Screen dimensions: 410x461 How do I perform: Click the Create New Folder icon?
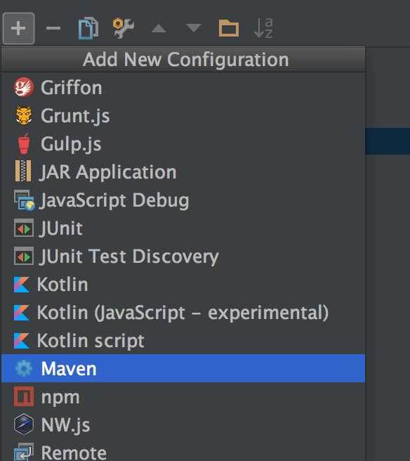(229, 28)
